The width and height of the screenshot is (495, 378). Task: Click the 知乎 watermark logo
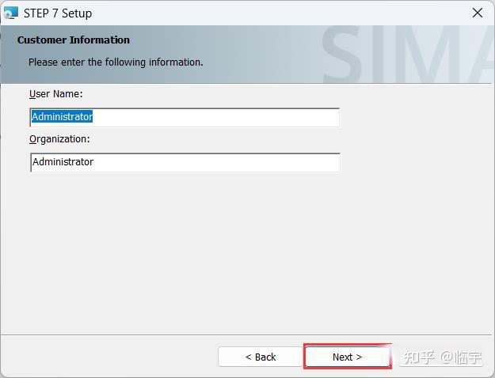[418, 357]
